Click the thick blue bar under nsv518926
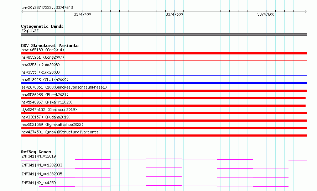Viewport: 317px width, 191px height. pos(164,83)
